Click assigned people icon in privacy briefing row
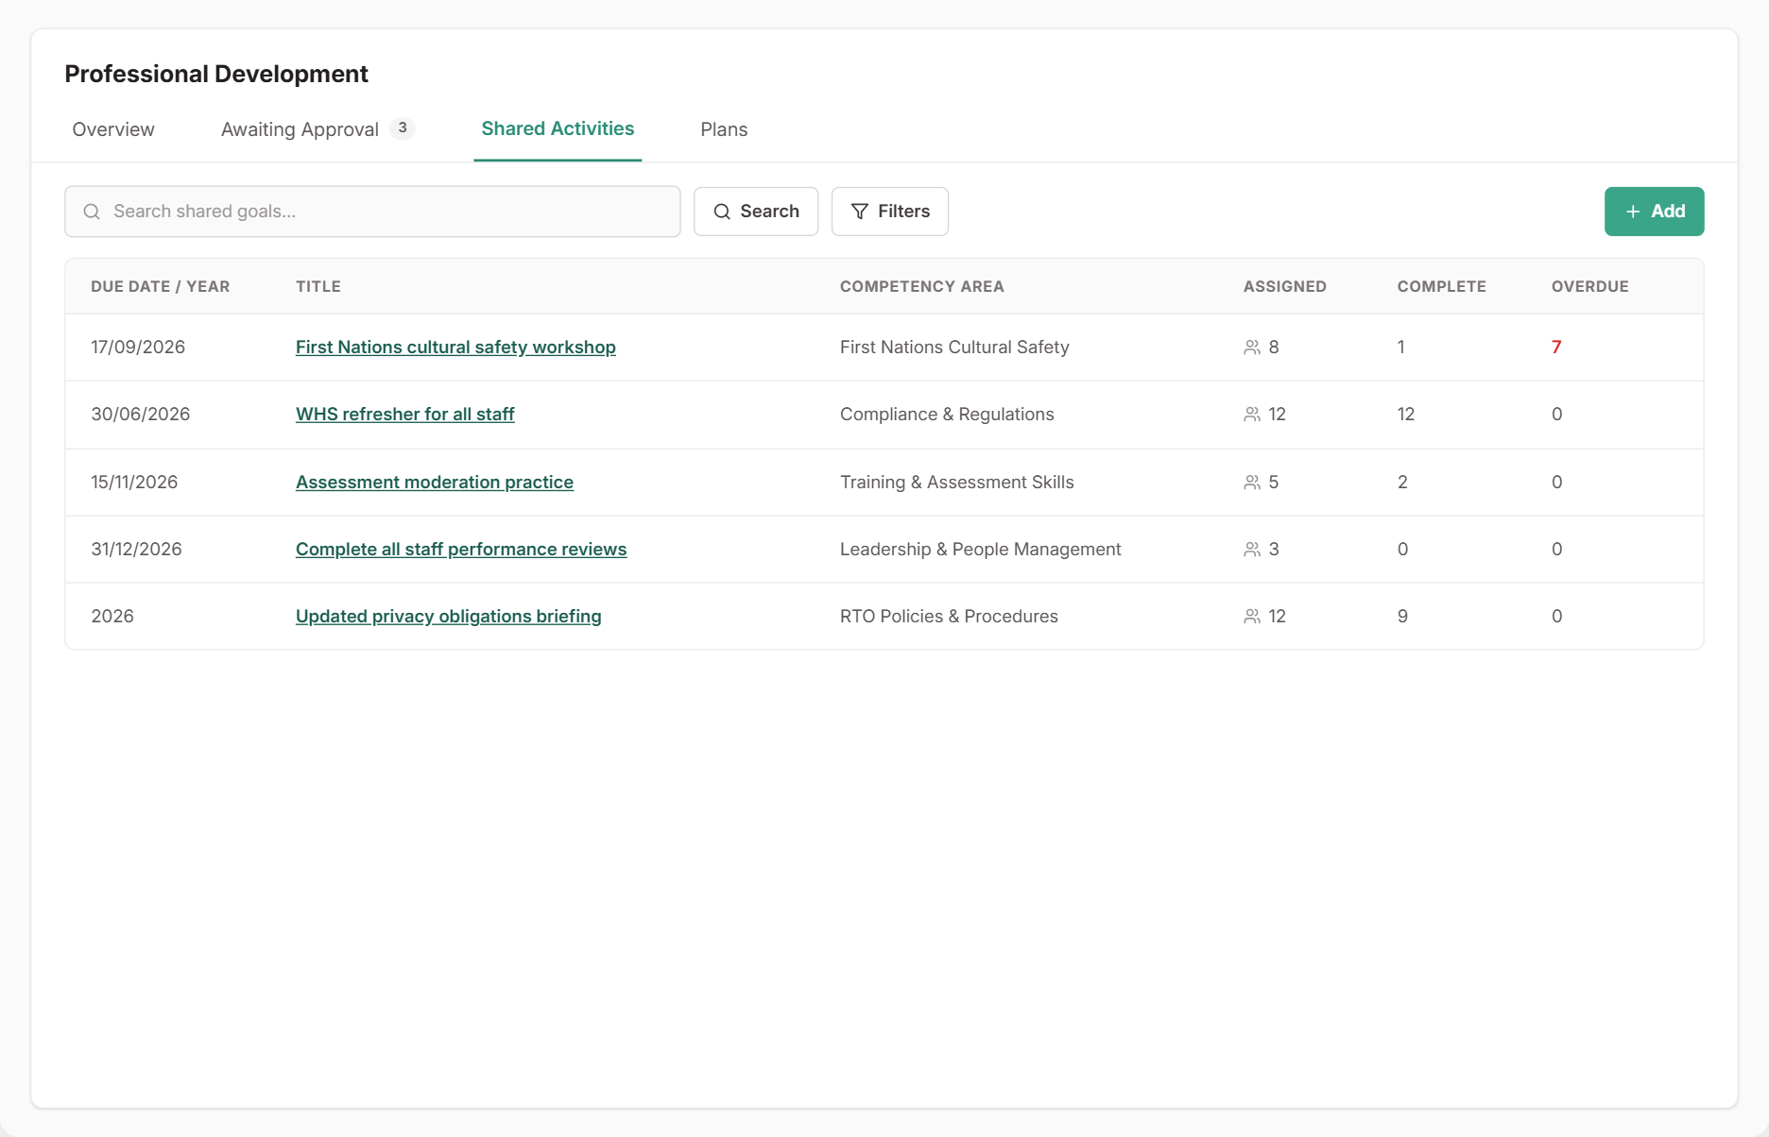Viewport: 1769px width, 1137px height. click(1252, 617)
